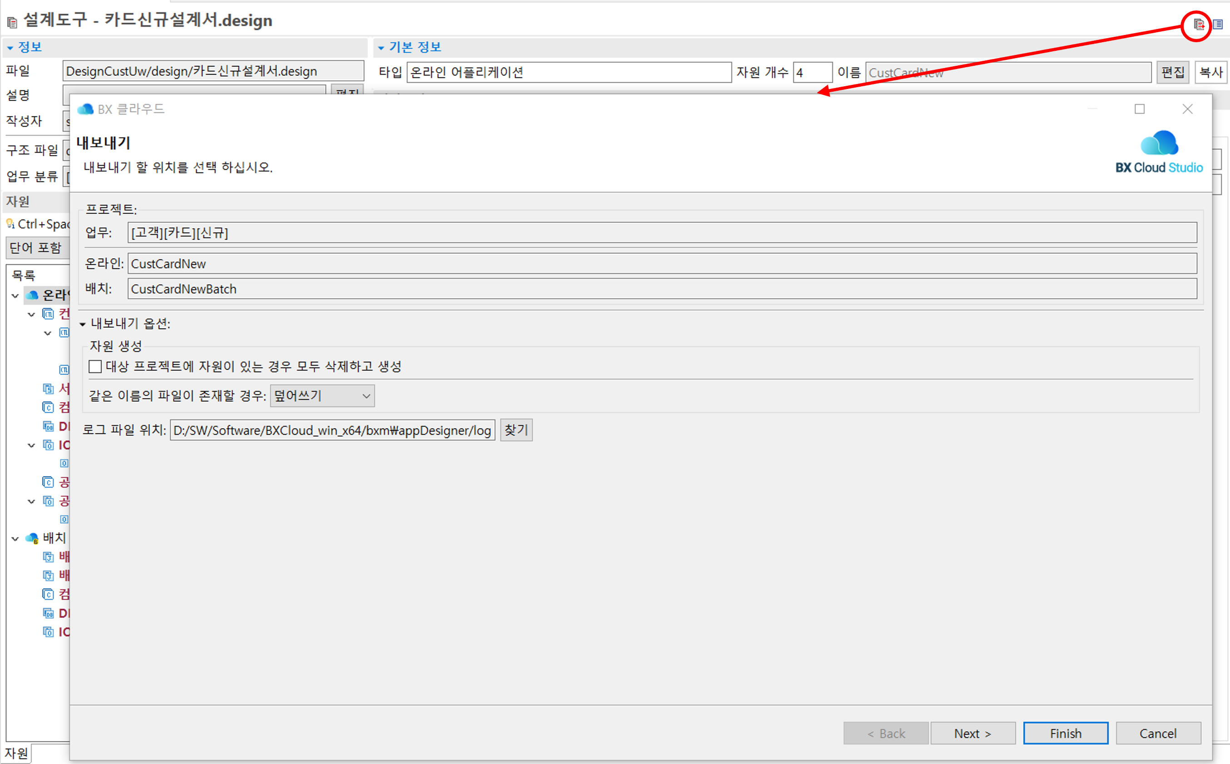The width and height of the screenshot is (1230, 764).
Task: Click the cloud icon with B badge beside 배치
Action: pyautogui.click(x=32, y=538)
